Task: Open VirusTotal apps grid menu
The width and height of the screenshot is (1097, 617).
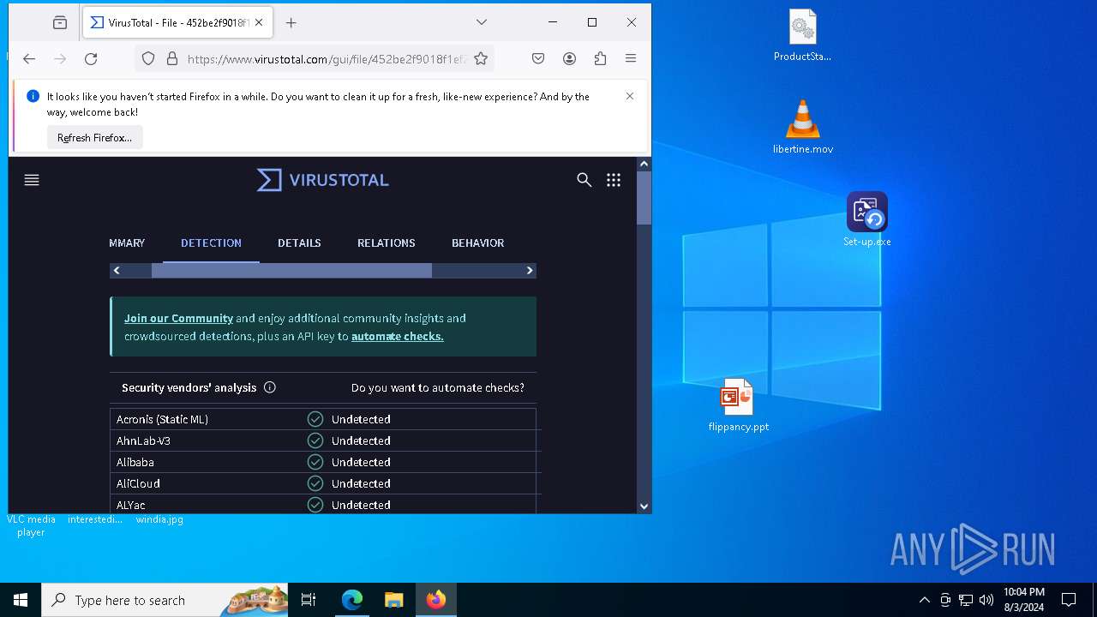Action: pyautogui.click(x=614, y=180)
